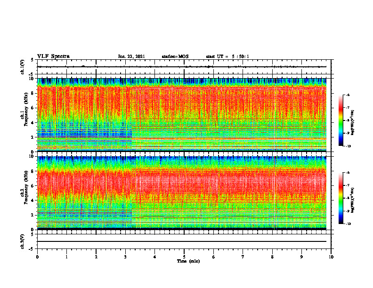Click the 6 tick label on Time axis
The image size is (373, 288).
click(x=214, y=257)
